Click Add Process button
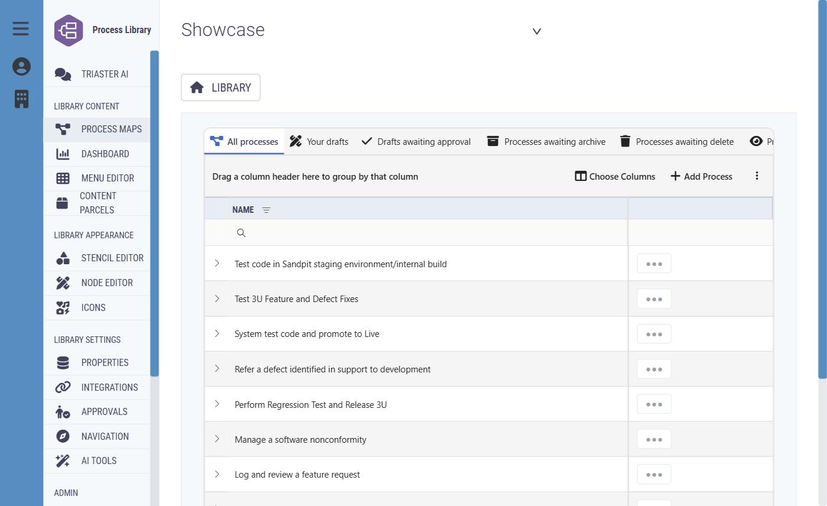This screenshot has width=827, height=506. click(x=701, y=176)
